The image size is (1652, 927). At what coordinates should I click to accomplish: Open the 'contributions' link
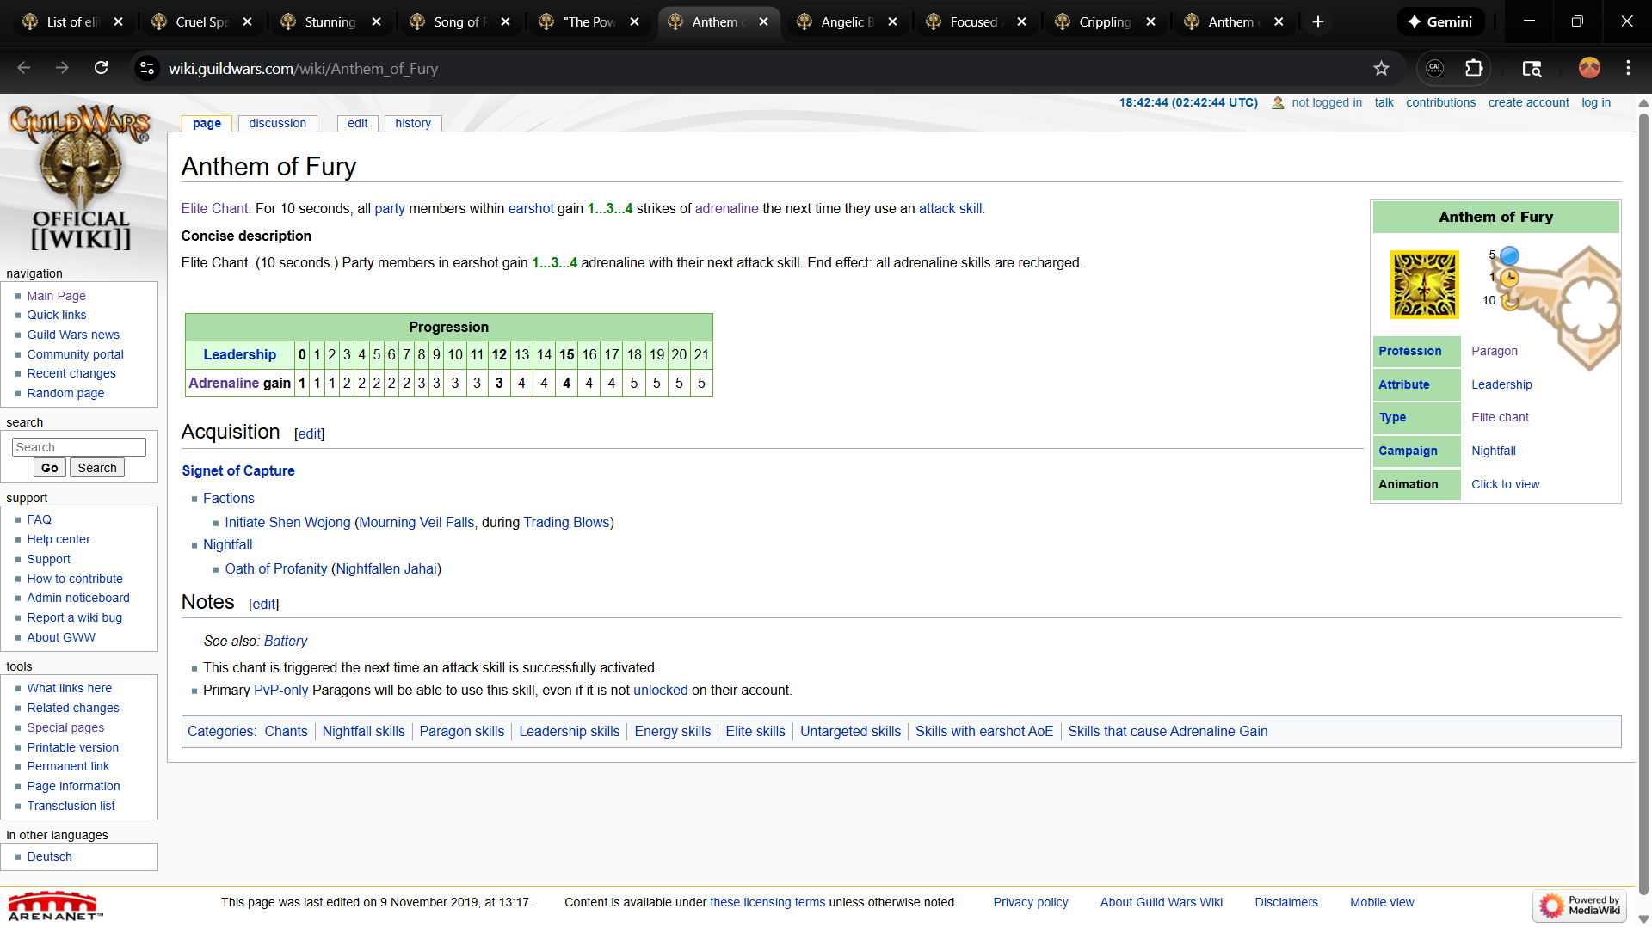click(x=1440, y=102)
